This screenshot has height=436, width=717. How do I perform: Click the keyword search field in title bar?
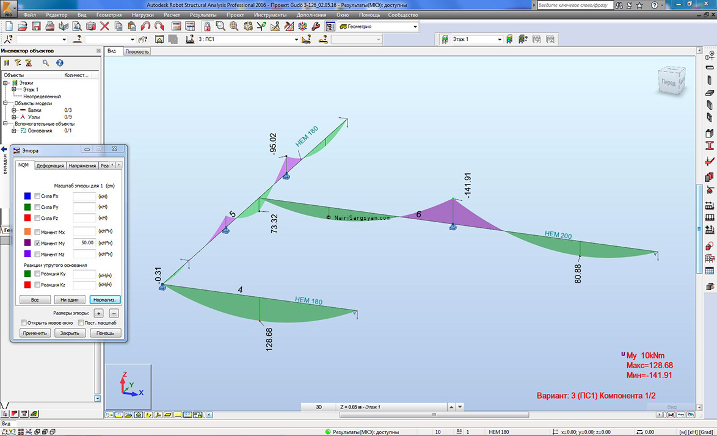click(575, 5)
